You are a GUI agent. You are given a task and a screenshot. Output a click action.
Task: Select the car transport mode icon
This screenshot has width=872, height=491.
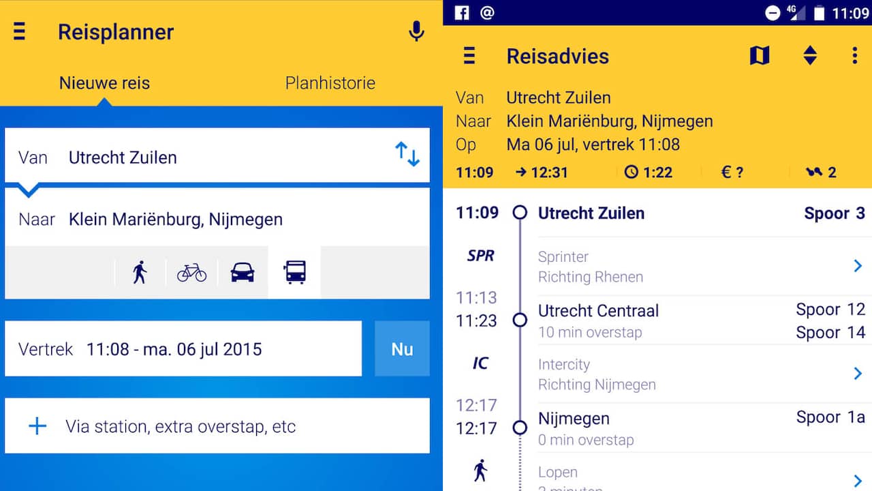point(242,271)
